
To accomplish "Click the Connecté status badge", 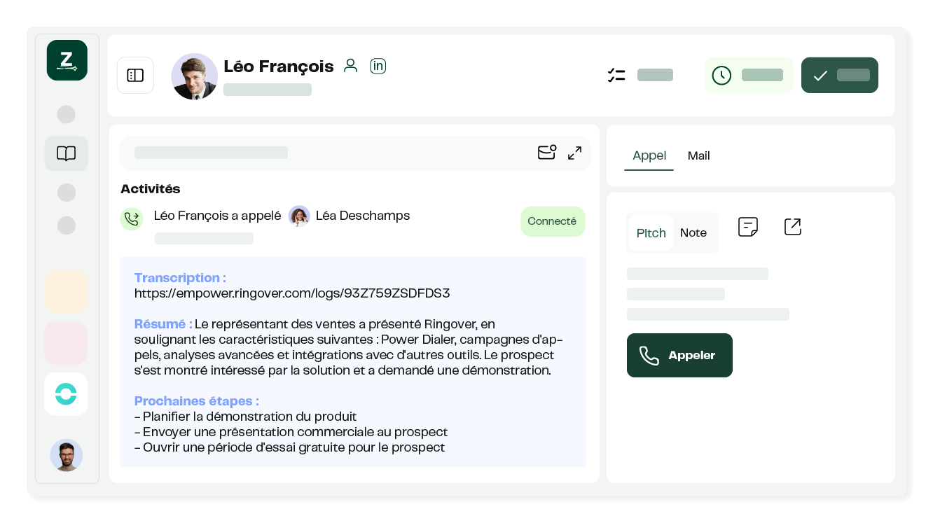I will pos(553,221).
